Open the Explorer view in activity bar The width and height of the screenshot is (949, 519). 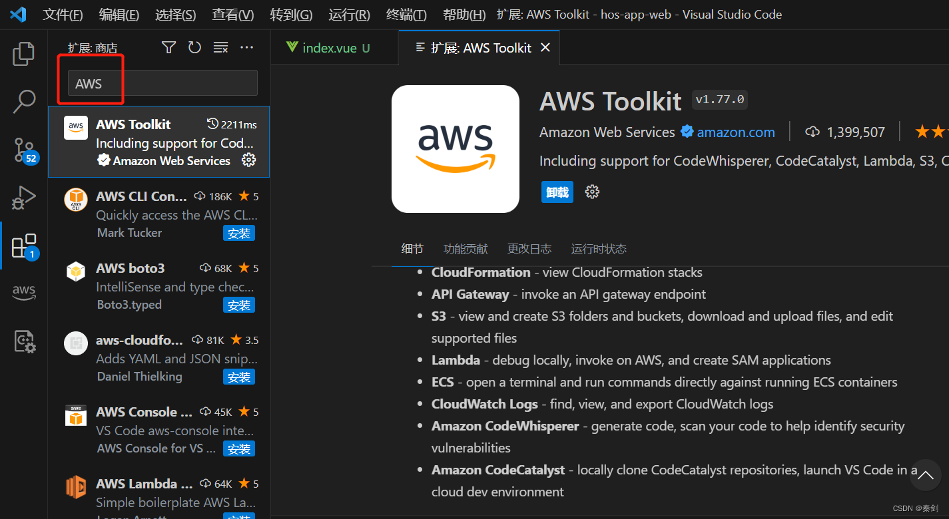[23, 54]
